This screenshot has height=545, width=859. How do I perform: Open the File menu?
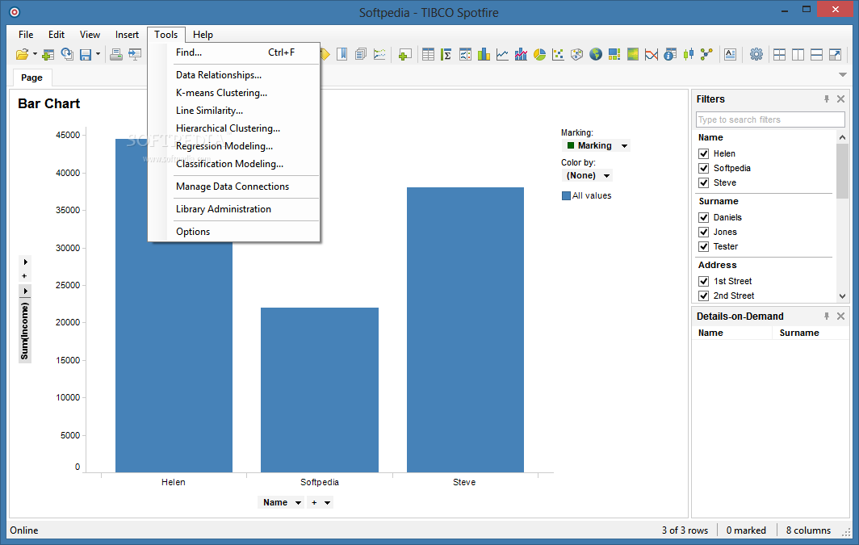click(x=26, y=35)
